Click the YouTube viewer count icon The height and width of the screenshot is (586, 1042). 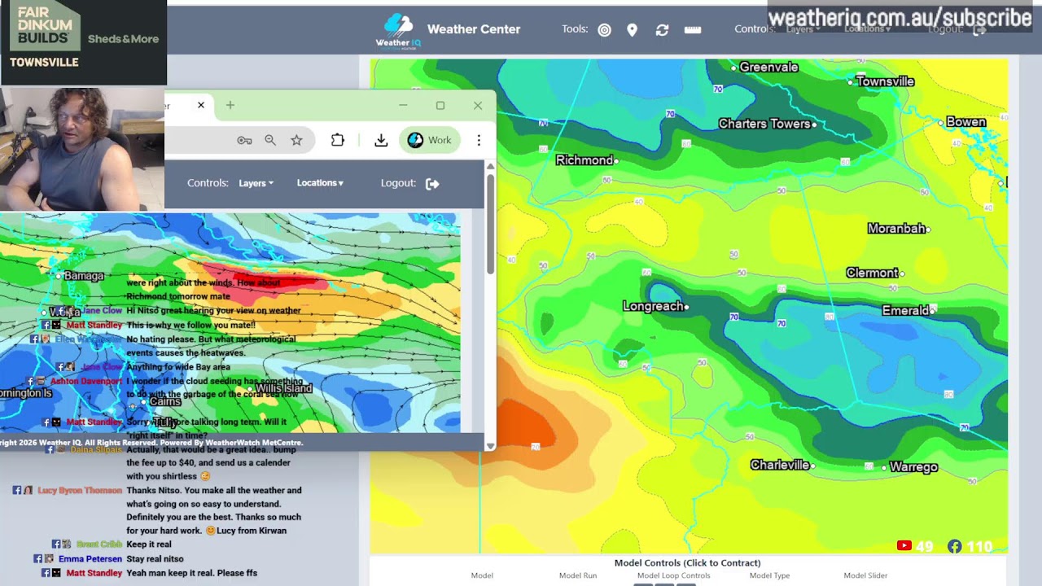pos(904,546)
